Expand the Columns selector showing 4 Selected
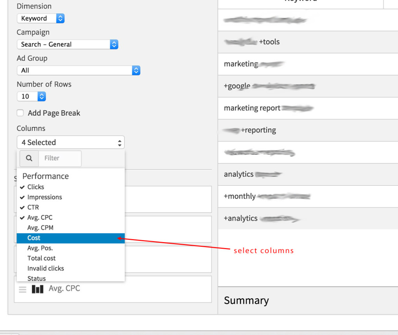 (70, 142)
